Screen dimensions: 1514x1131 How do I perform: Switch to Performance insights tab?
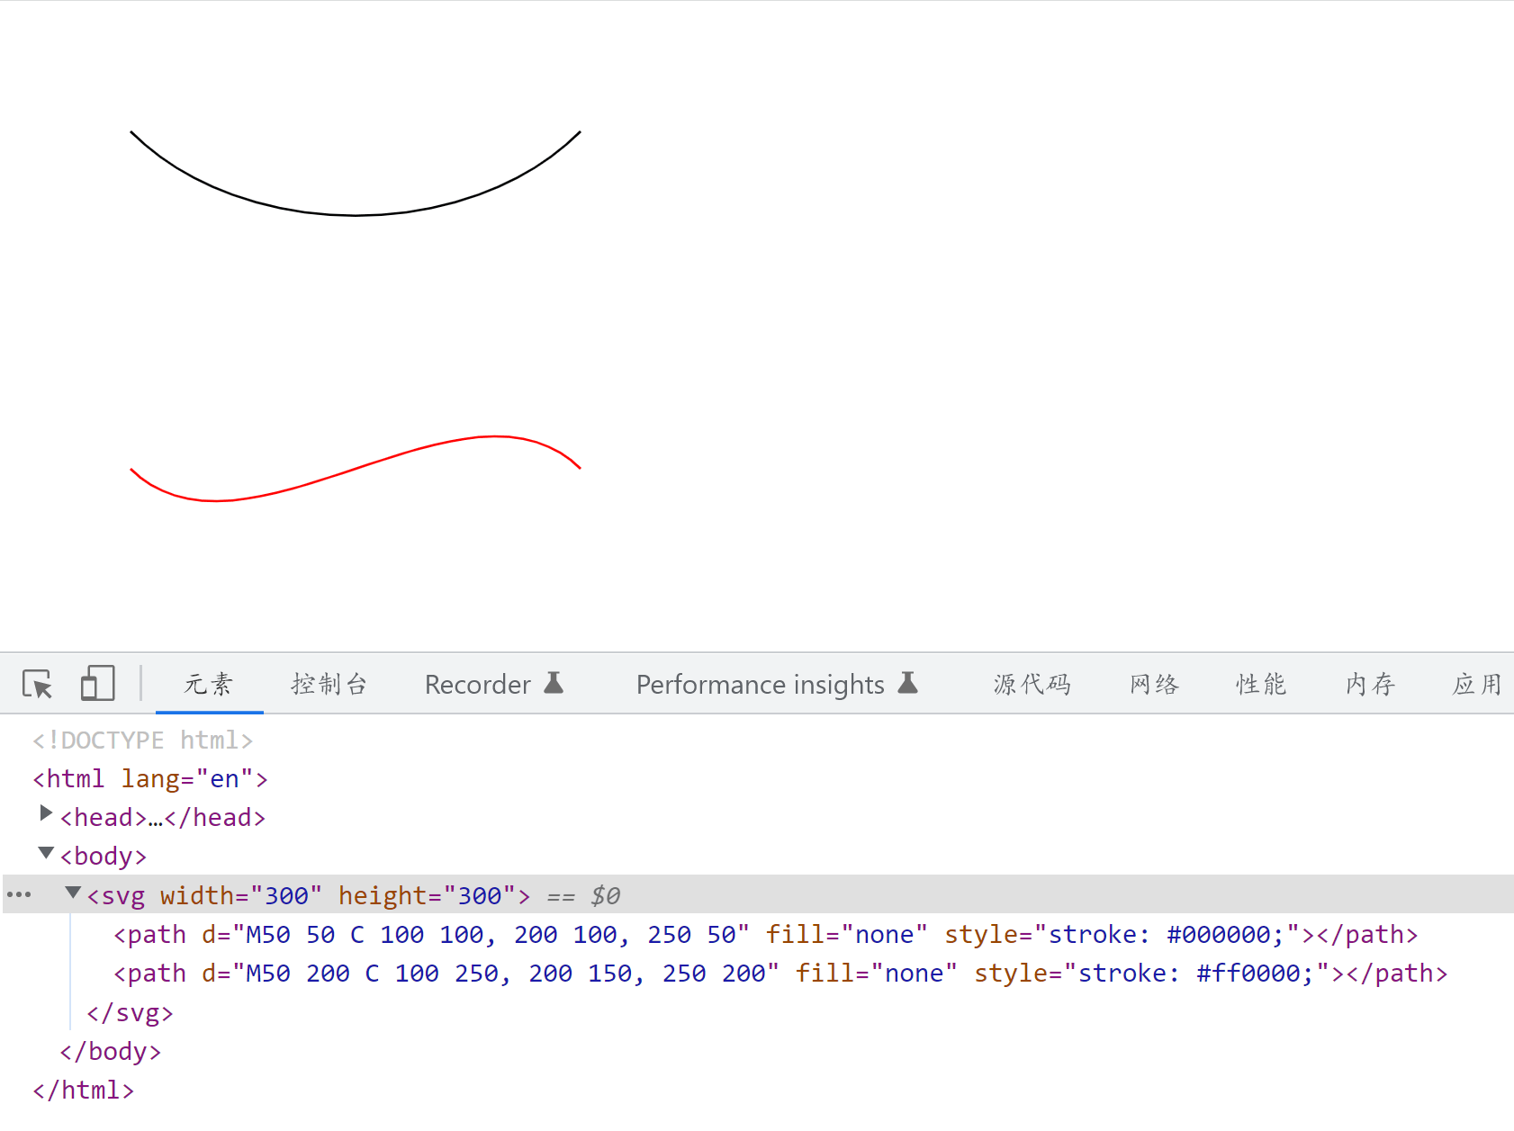(x=760, y=684)
